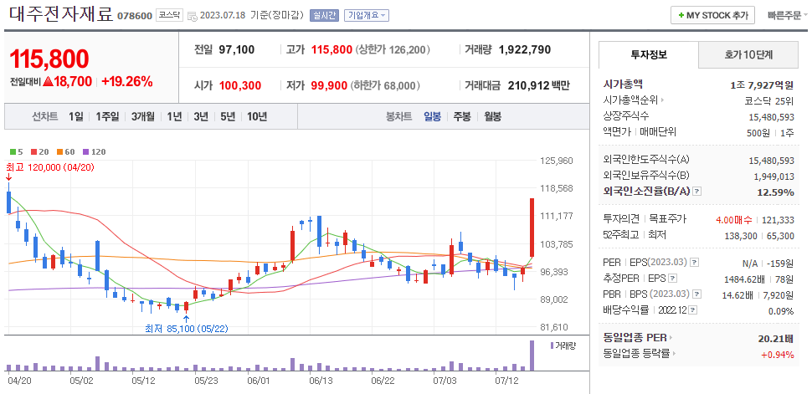Select the 1주일 line chart period
This screenshot has height=394, width=812.
click(107, 116)
